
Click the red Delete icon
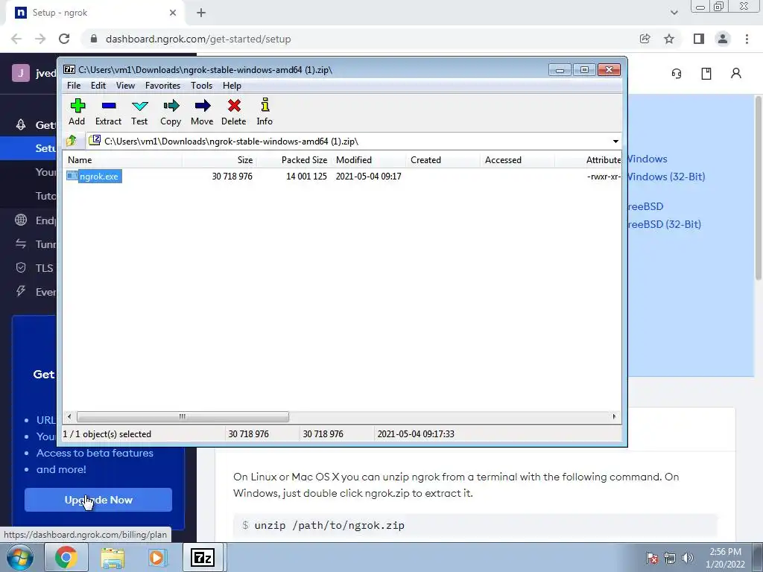pyautogui.click(x=233, y=112)
